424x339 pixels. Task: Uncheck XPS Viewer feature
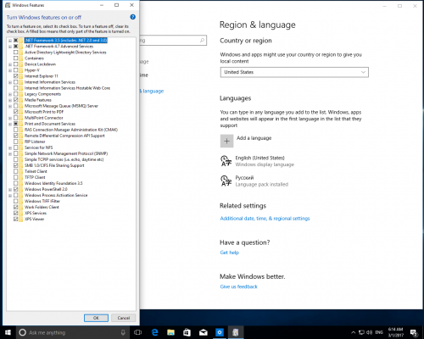[x=16, y=219]
